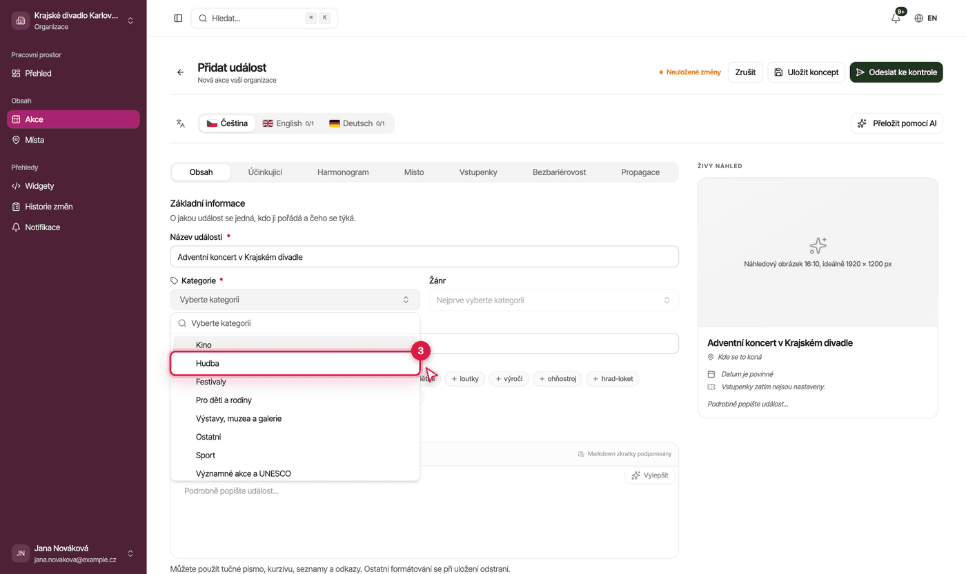Choose Výstavy, muzea a galerie category
The height and width of the screenshot is (574, 966).
pyautogui.click(x=295, y=418)
